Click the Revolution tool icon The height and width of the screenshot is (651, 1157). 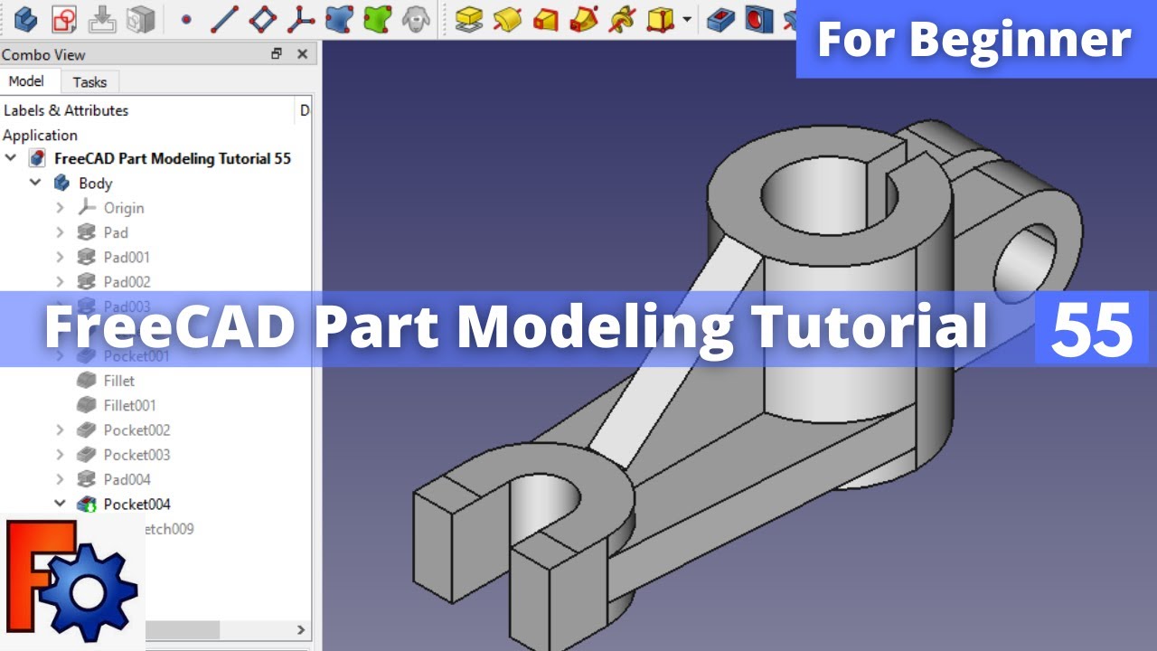(506, 18)
